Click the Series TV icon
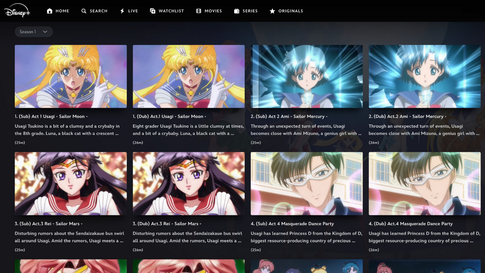Viewport: 485px width, 273px height. pyautogui.click(x=237, y=11)
